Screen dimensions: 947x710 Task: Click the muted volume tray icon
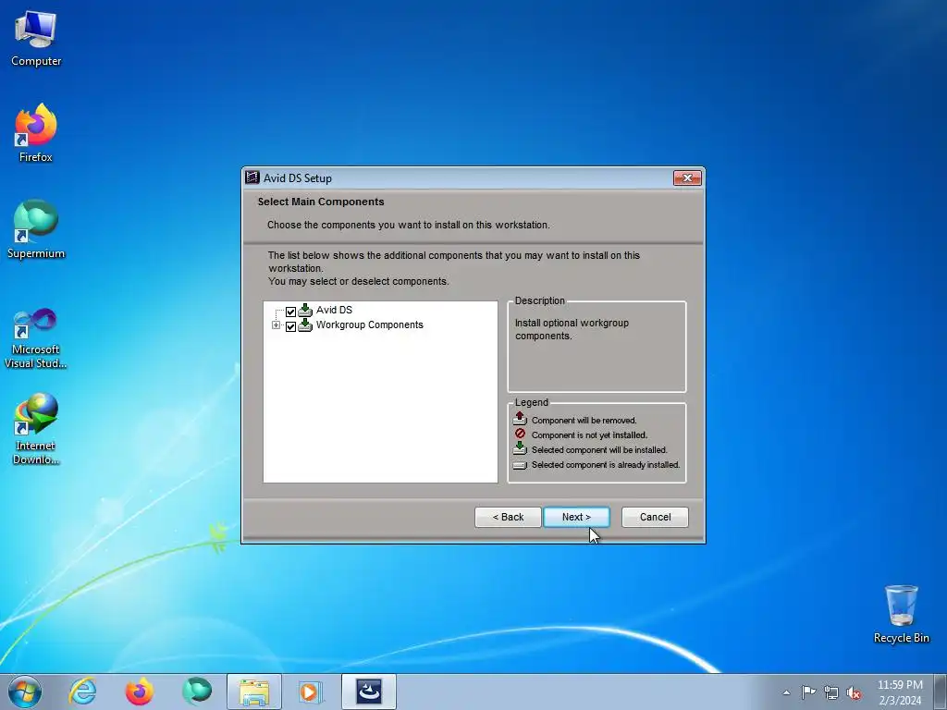pos(854,693)
